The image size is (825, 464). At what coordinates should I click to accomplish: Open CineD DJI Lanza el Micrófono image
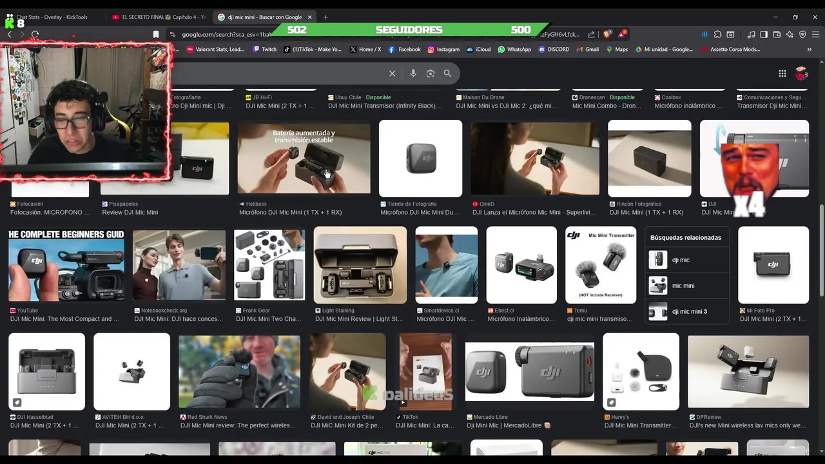534,158
